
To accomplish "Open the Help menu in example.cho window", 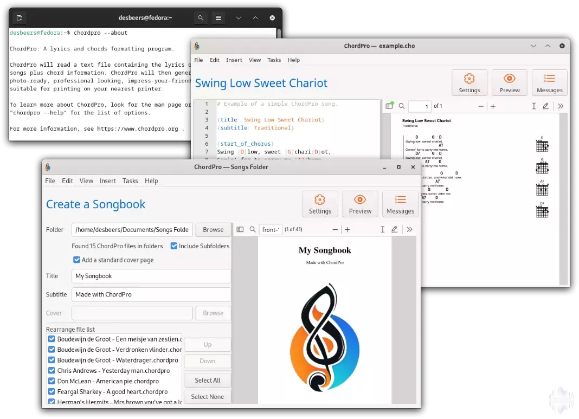I will click(x=294, y=60).
